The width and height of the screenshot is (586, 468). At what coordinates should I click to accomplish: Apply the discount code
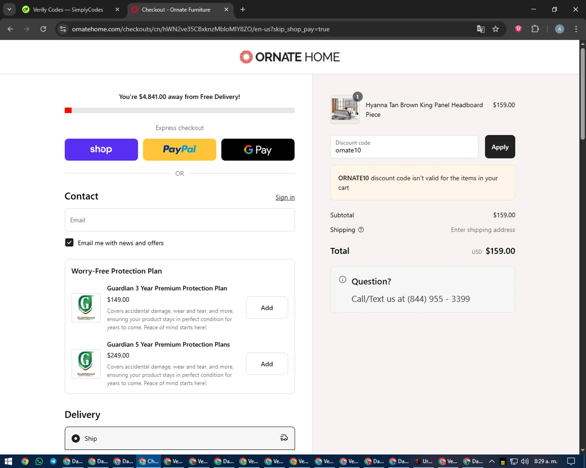(x=500, y=147)
